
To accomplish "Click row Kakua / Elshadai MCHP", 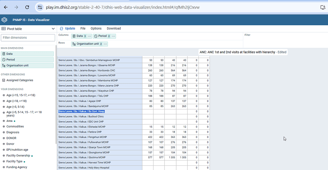I will 100,127.
